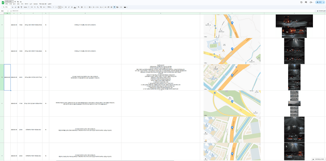Open version history clock icon
326x161 pixels.
[x=301, y=2]
